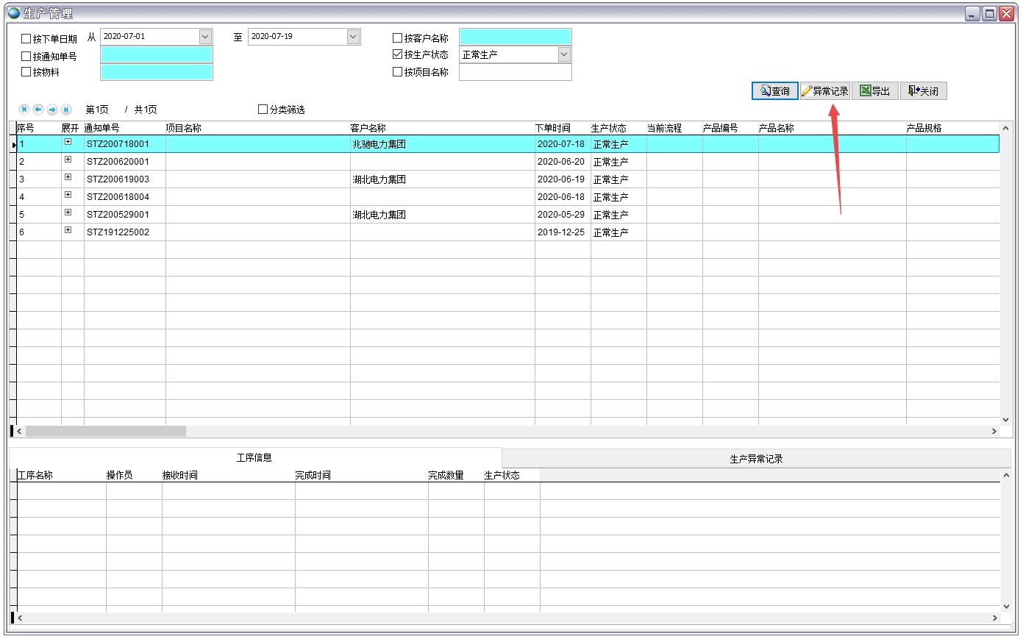Toggle the 分类筛选 checkbox
This screenshot has height=639, width=1023.
263,110
